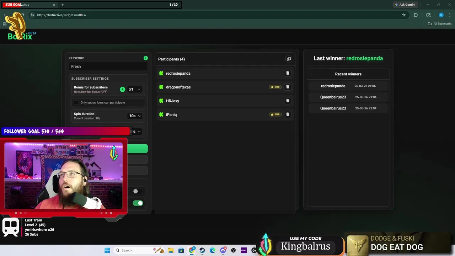Image resolution: width=455 pixels, height=256 pixels.
Task: Open the Chrome apps grid icon
Action: pos(5,24)
